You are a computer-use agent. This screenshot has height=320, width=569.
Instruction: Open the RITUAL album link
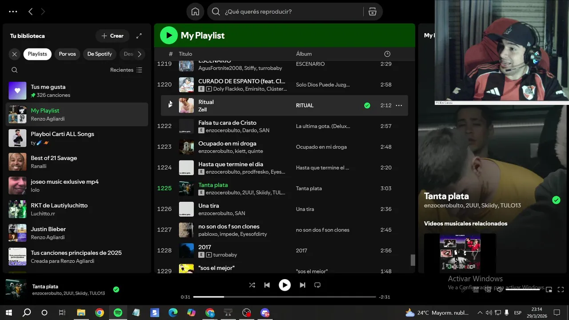pyautogui.click(x=305, y=105)
